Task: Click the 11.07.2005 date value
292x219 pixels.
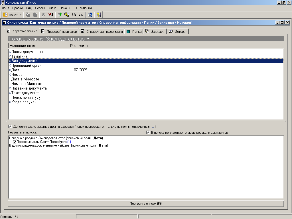Action: [78, 70]
